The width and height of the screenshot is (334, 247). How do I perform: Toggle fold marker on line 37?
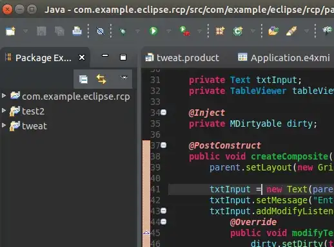tap(164, 145)
